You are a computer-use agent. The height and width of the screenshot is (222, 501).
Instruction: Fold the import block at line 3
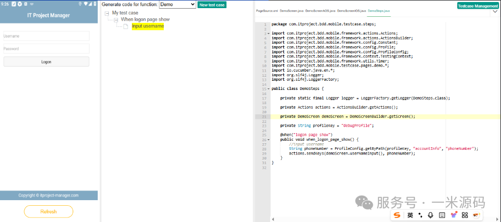click(x=269, y=33)
